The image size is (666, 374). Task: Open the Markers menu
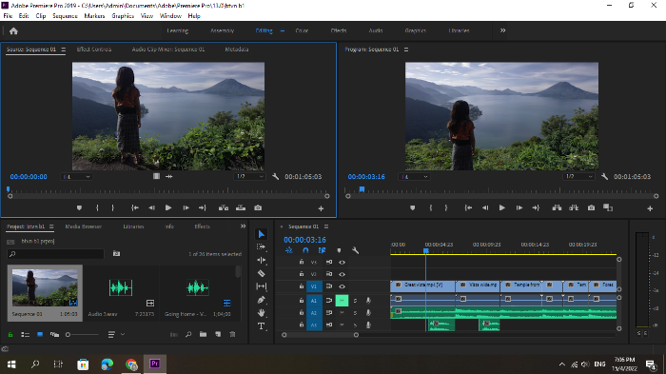tap(94, 16)
